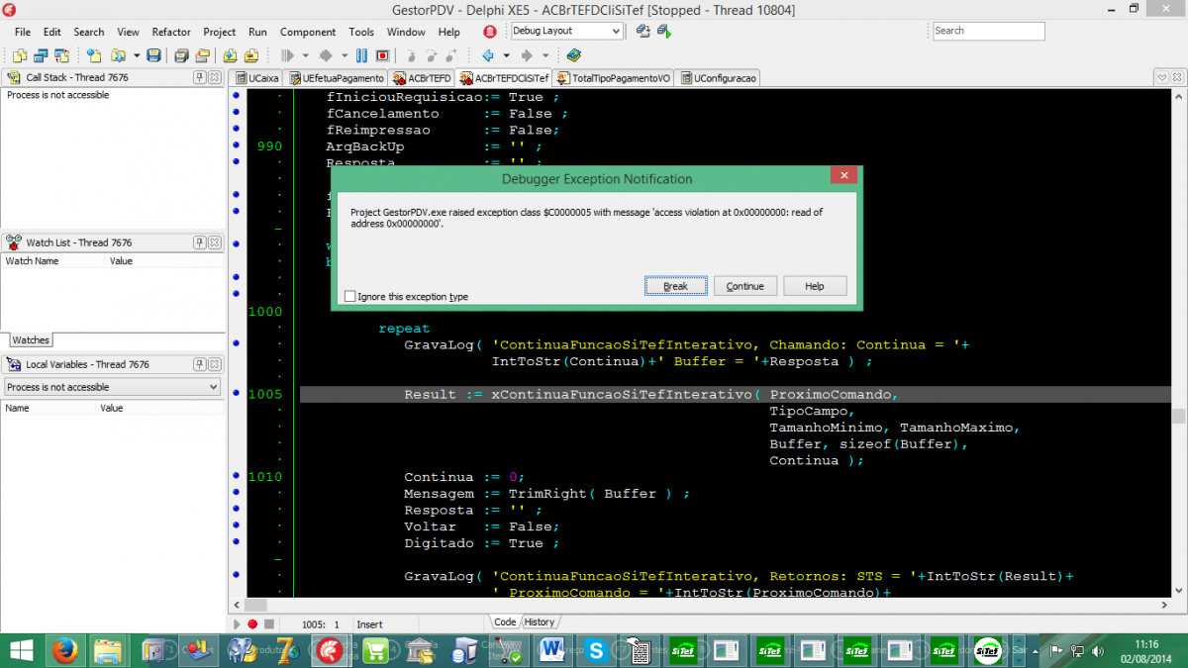This screenshot has height=668, width=1188.
Task: Click the Continue button in exception dialog
Action: point(744,286)
